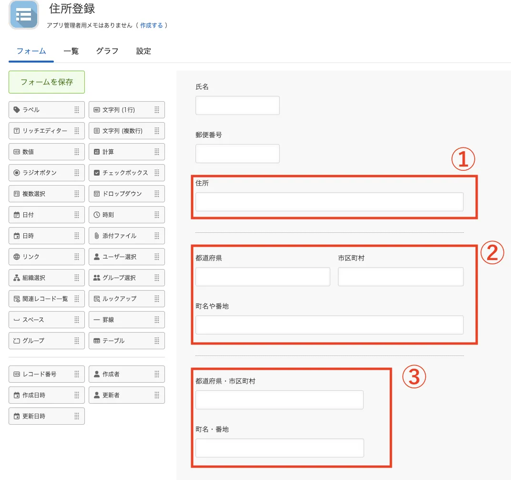The width and height of the screenshot is (511, 480).
Task: Select the レコード番号 field button
Action: 47,374
